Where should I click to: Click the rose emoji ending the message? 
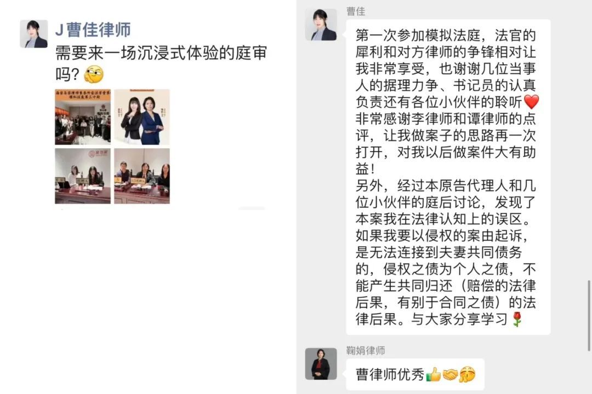517,320
